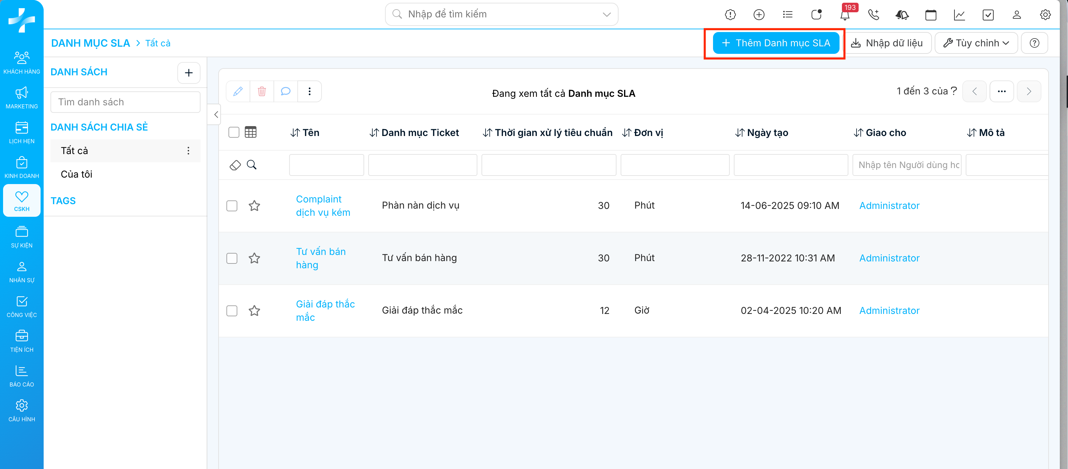Open the Marketing module in sidebar
Image resolution: width=1068 pixels, height=469 pixels.
point(21,98)
